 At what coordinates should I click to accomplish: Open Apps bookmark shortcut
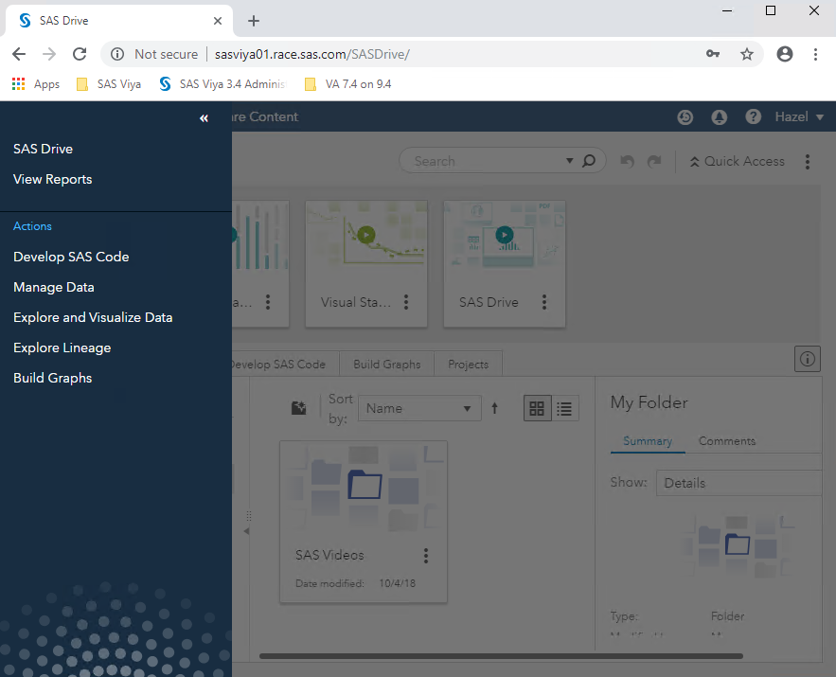tap(36, 84)
